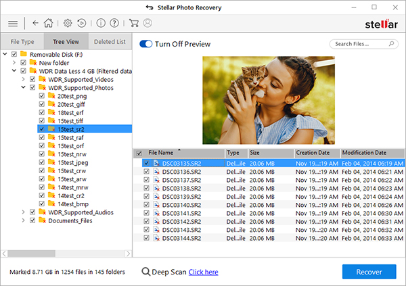This screenshot has height=286, width=406.
Task: Open the user account icon
Action: pyautogui.click(x=148, y=23)
